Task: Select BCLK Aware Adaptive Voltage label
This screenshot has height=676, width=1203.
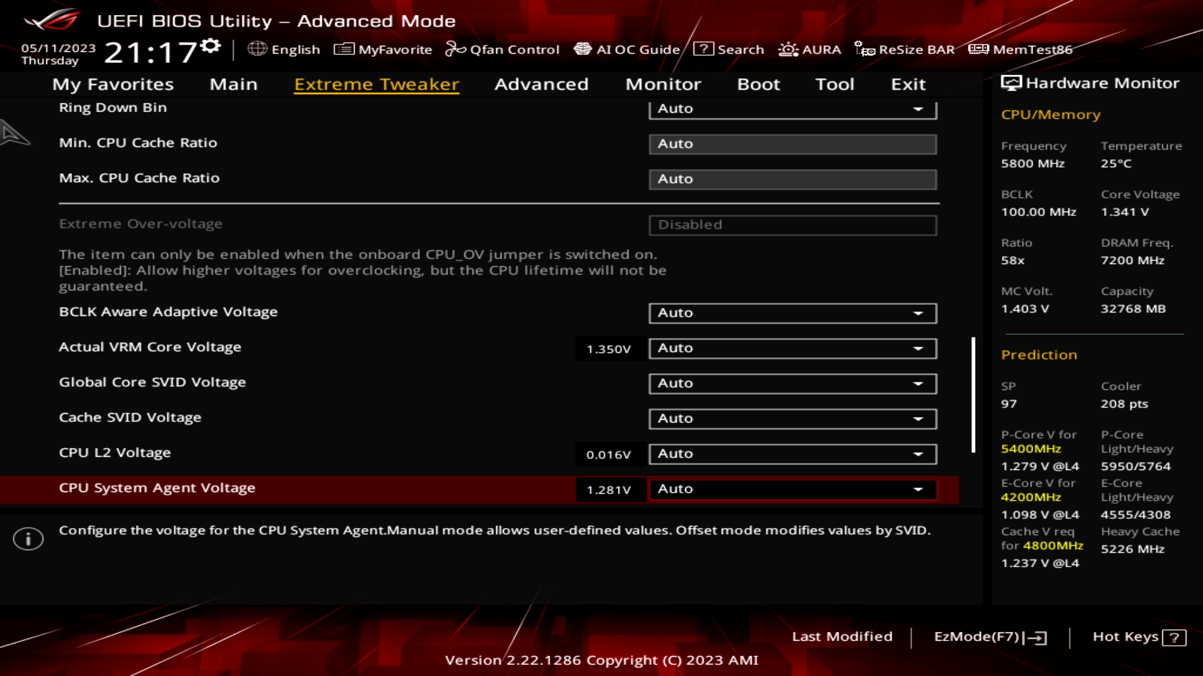Action: [168, 312]
